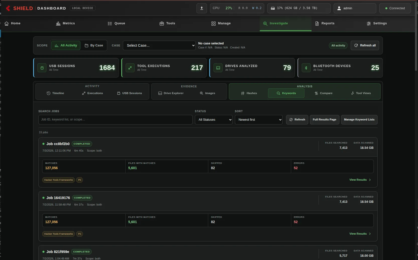View Results for Job 16419176

(x=360, y=234)
